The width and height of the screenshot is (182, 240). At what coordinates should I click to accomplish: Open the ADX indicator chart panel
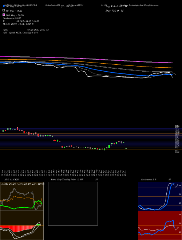tap(22, 196)
